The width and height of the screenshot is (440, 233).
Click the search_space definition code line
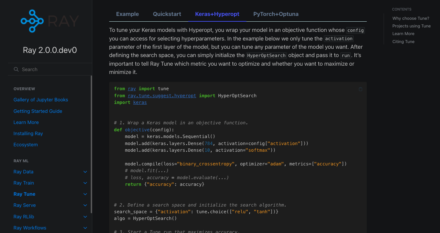[196, 212]
